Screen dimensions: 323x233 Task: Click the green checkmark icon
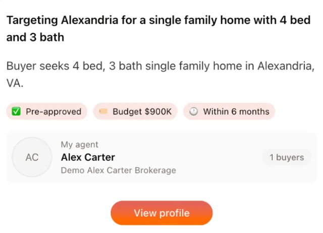click(16, 112)
